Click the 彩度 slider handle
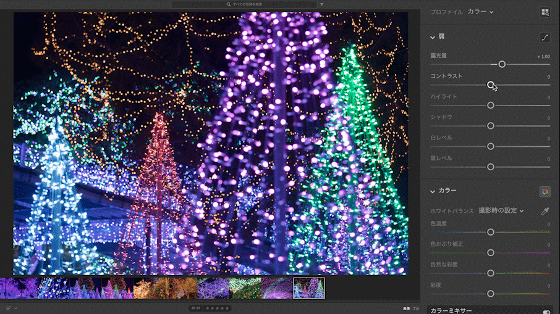Screen dimensions: 560x314 click(491, 294)
